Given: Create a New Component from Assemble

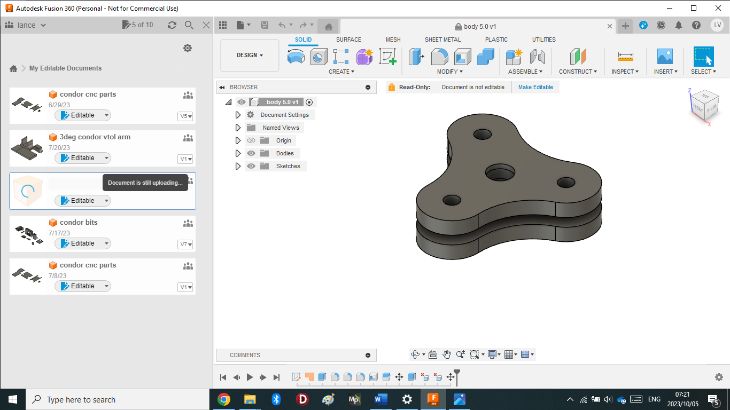Looking at the screenshot, I should [514, 57].
